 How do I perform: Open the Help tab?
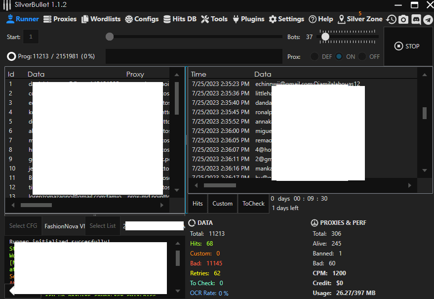point(321,19)
